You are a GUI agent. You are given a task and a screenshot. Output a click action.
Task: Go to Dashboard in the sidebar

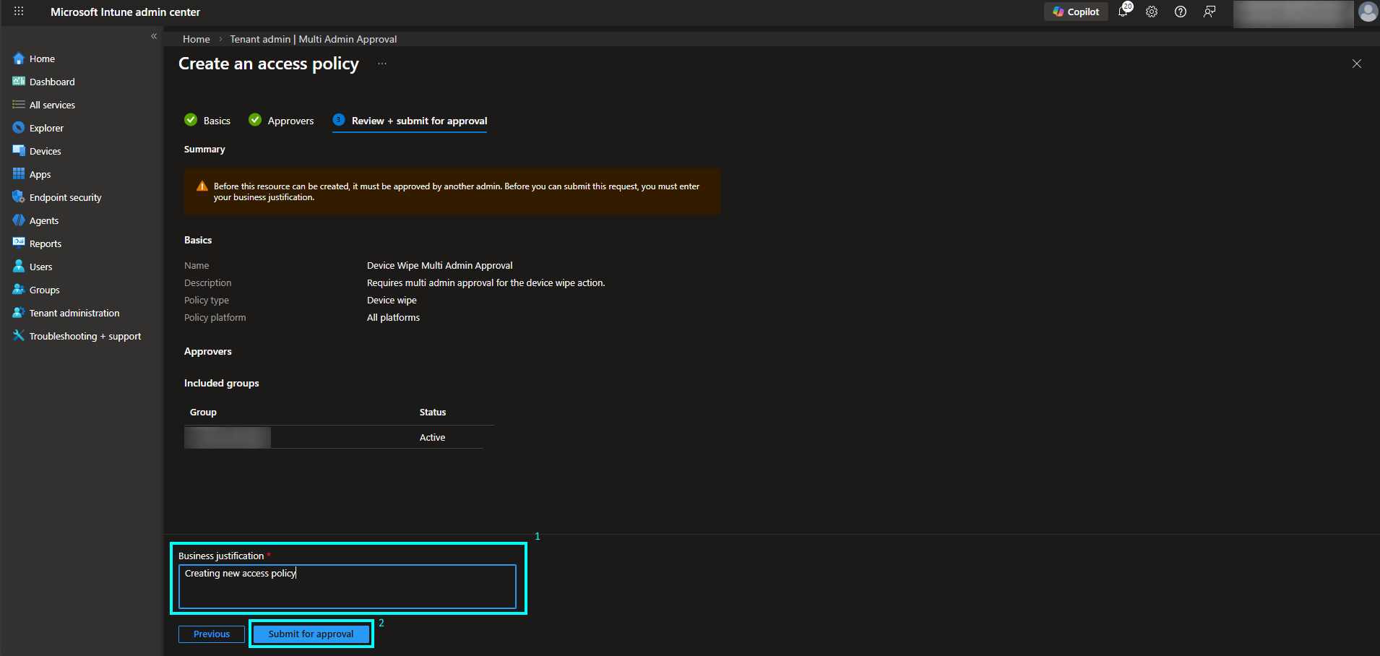pyautogui.click(x=52, y=82)
